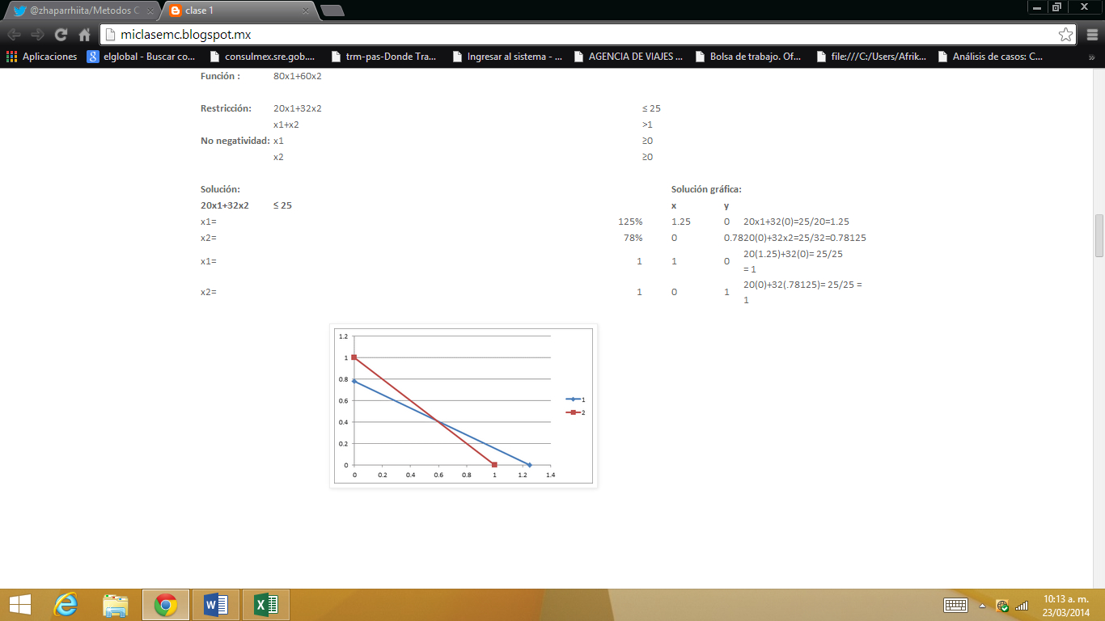The width and height of the screenshot is (1105, 621).
Task: Click the browser forward arrow
Action: [37, 35]
